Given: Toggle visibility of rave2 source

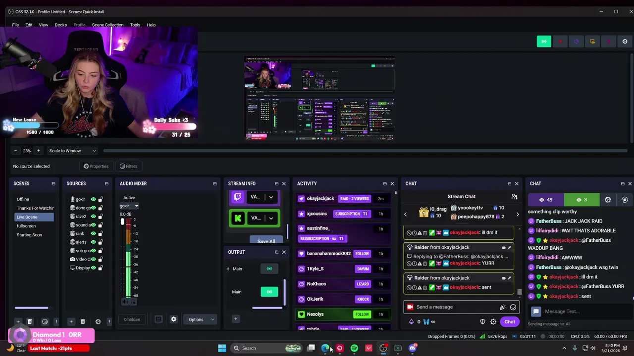Looking at the screenshot, I should [93, 217].
